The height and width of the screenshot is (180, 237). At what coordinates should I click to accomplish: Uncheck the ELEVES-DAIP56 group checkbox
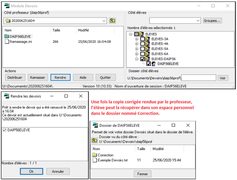tap(142, 59)
